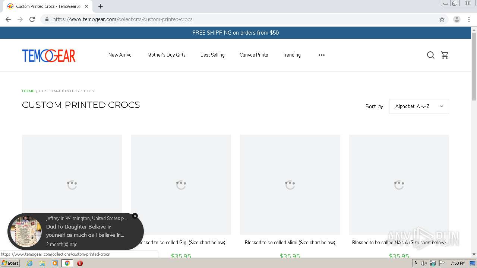The height and width of the screenshot is (268, 477).
Task: Open the Chrome profile avatar icon
Action: click(457, 19)
